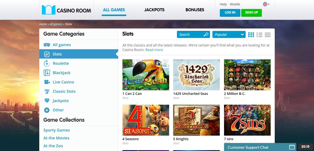Select the Roulette wheel icon
314x151 pixels.
(47, 63)
